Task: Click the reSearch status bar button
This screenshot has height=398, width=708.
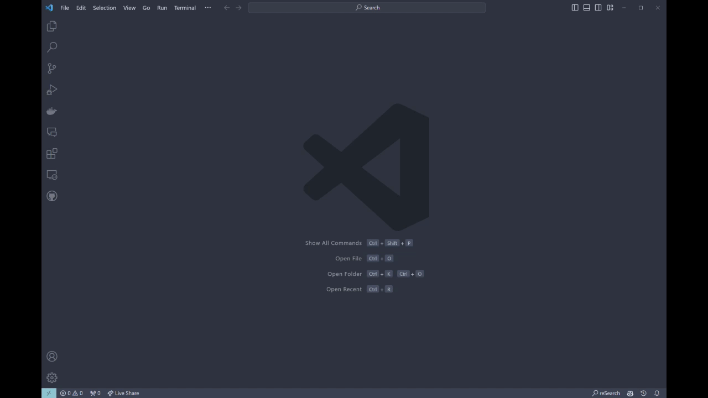Action: click(606, 393)
